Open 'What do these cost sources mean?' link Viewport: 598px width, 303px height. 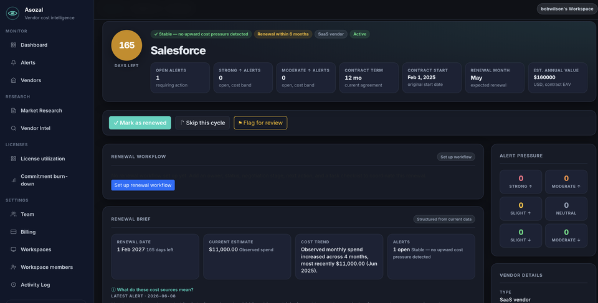click(155, 290)
